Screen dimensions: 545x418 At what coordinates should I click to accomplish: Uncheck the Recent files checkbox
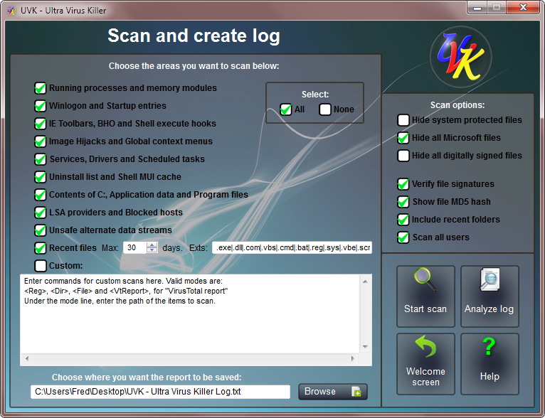pyautogui.click(x=41, y=248)
